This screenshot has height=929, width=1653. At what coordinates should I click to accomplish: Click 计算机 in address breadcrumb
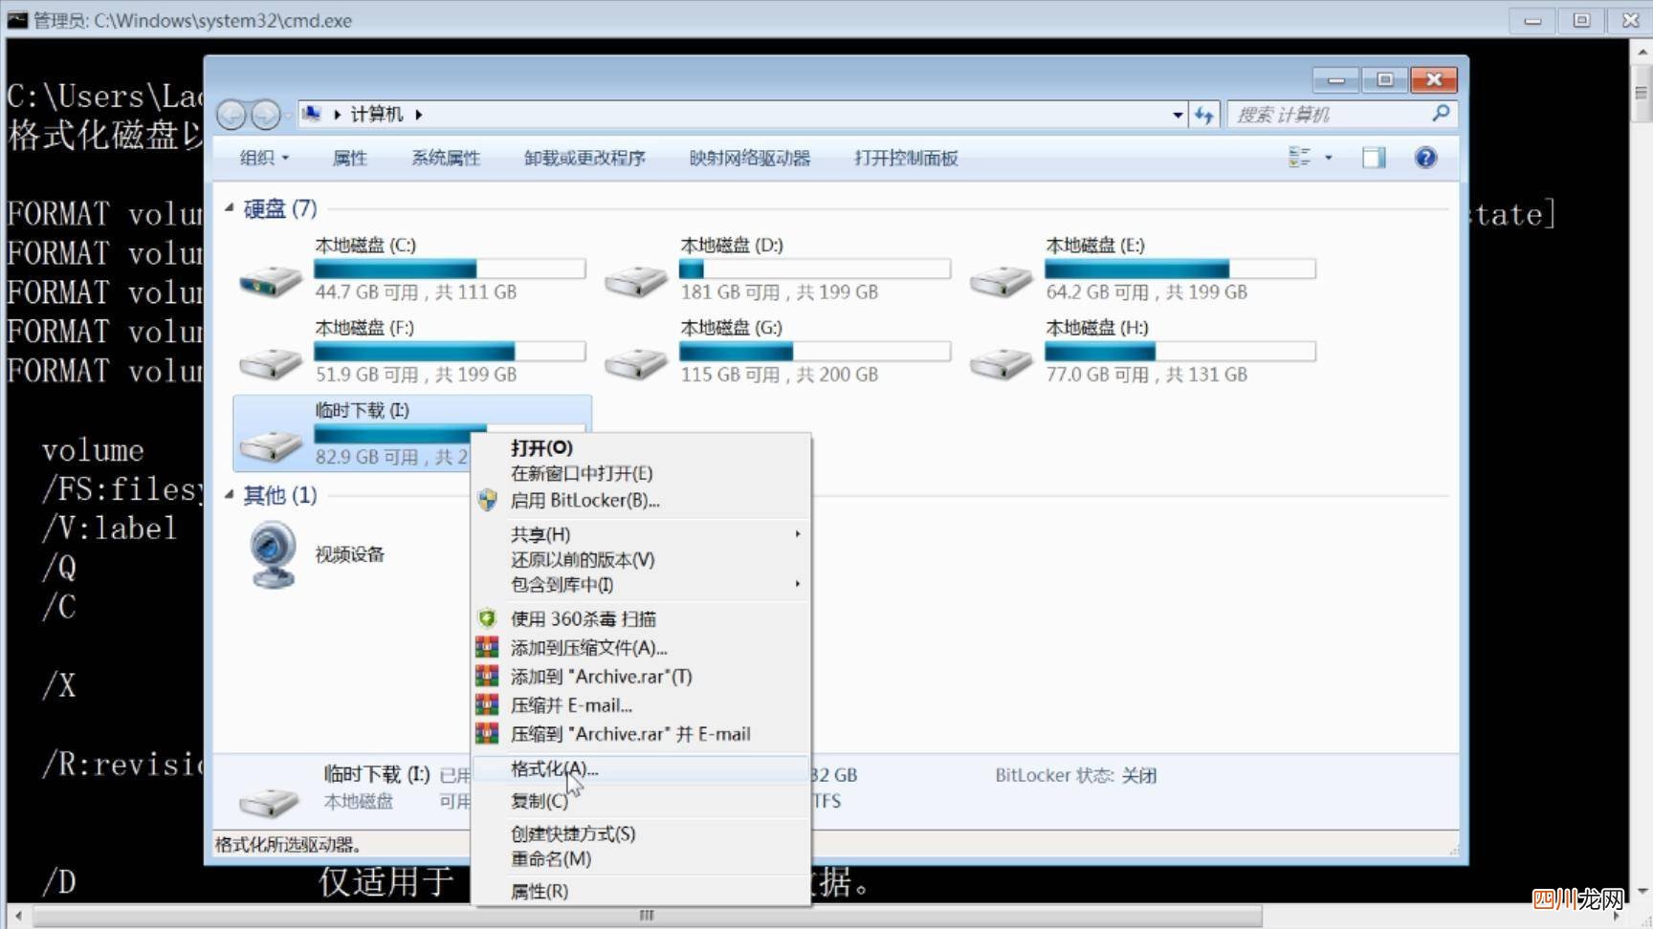[377, 115]
